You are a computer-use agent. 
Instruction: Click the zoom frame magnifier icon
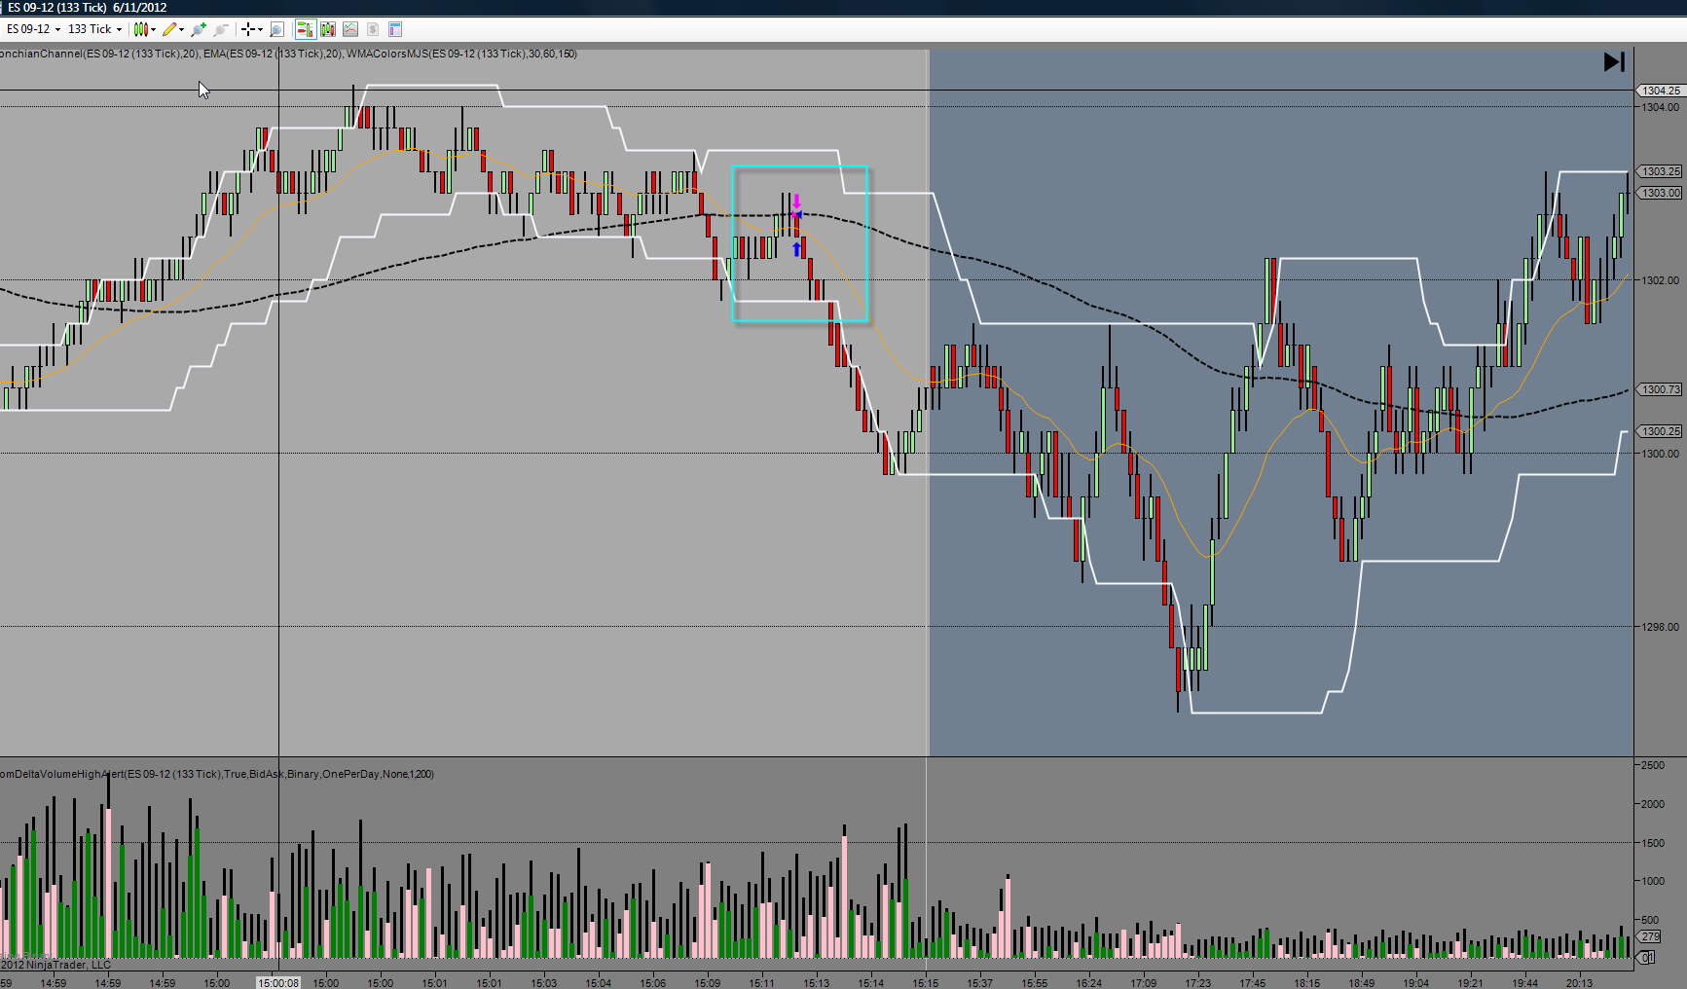tap(276, 29)
